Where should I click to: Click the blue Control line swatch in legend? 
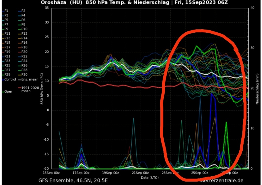[3, 80]
